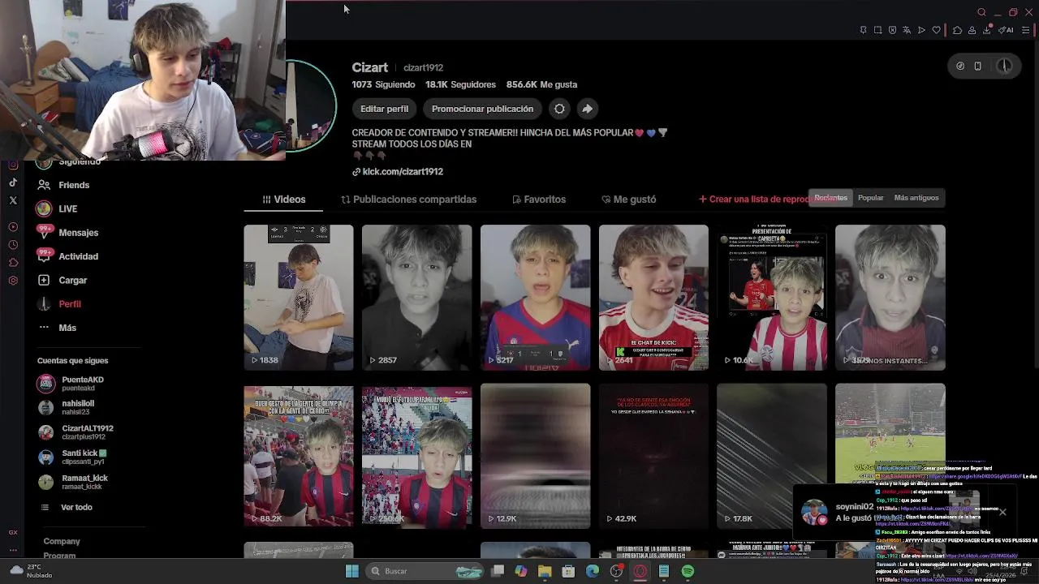Image resolution: width=1039 pixels, height=584 pixels.
Task: Open 18.1K Seguidores list
Action: click(460, 84)
